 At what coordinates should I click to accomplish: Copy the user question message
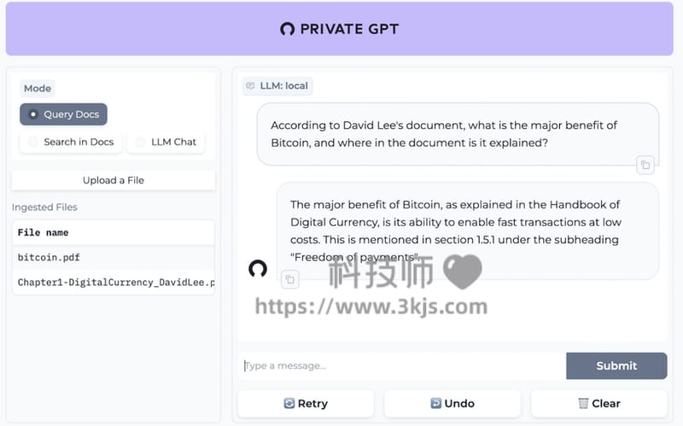pos(645,165)
